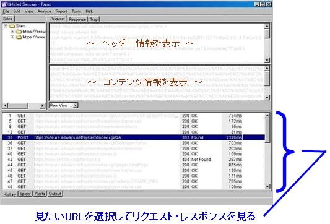The height and width of the screenshot is (224, 330).
Task: Maximize the Paros window
Action: coord(263,4)
